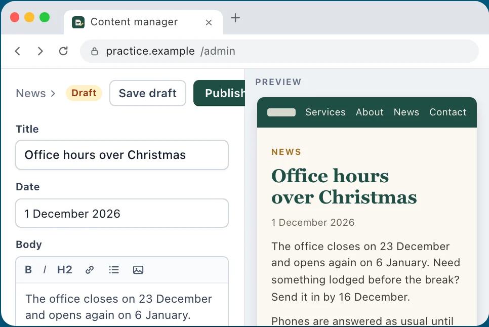The image size is (489, 327).
Task: Insert a bulleted list
Action: 114,270
